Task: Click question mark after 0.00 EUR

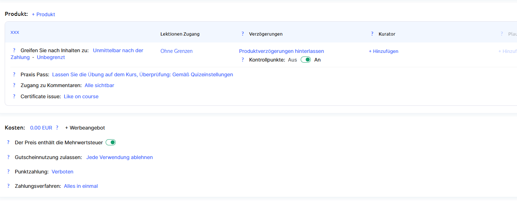Action: point(57,128)
